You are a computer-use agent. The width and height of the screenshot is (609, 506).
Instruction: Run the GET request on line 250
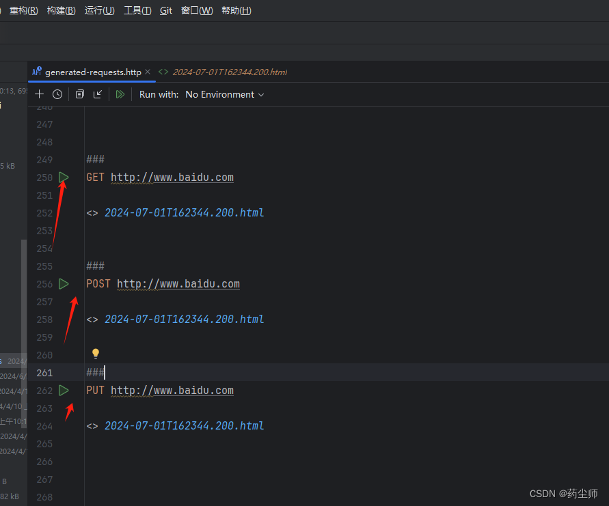[64, 177]
